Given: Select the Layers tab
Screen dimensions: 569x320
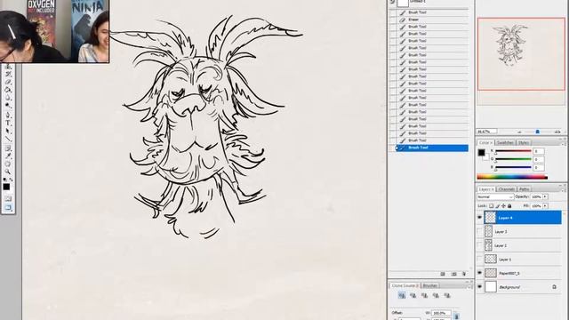Looking at the screenshot, I should pyautogui.click(x=486, y=189).
